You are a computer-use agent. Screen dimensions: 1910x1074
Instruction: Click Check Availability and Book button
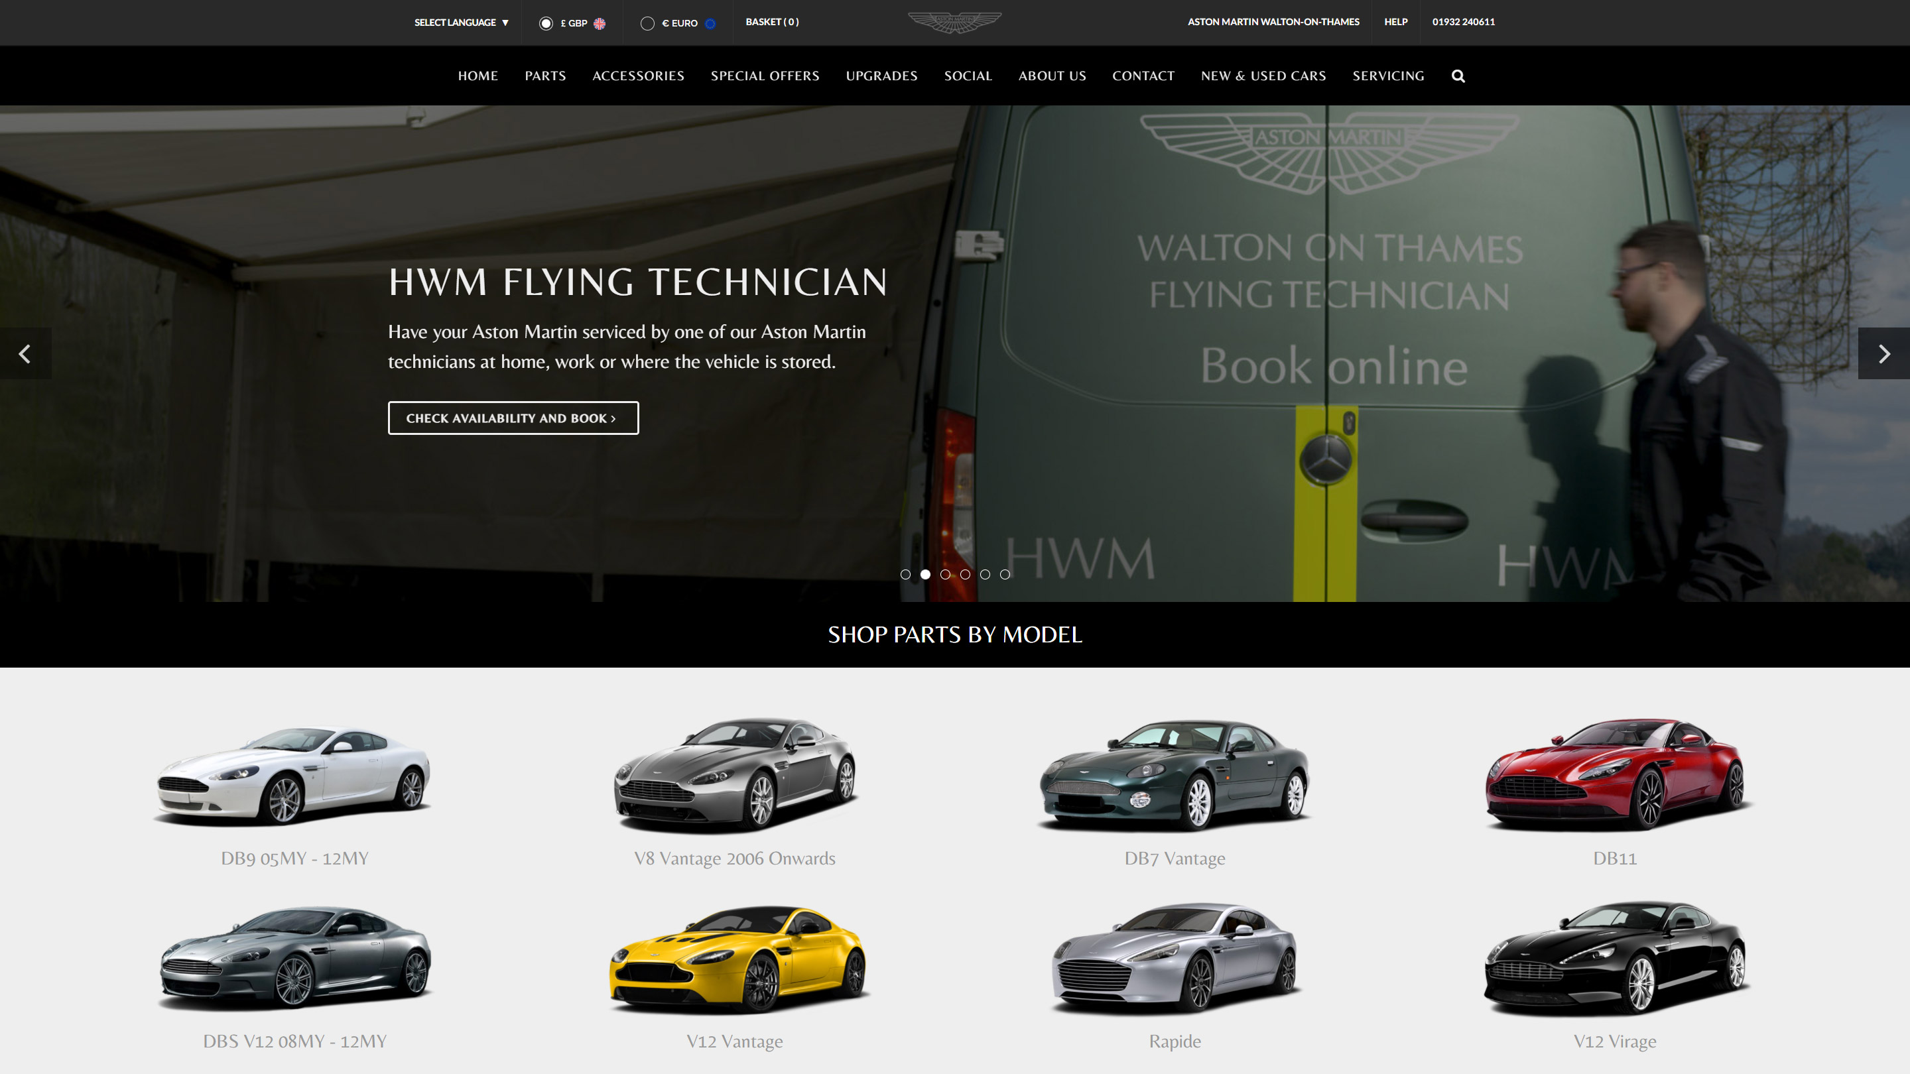513,418
